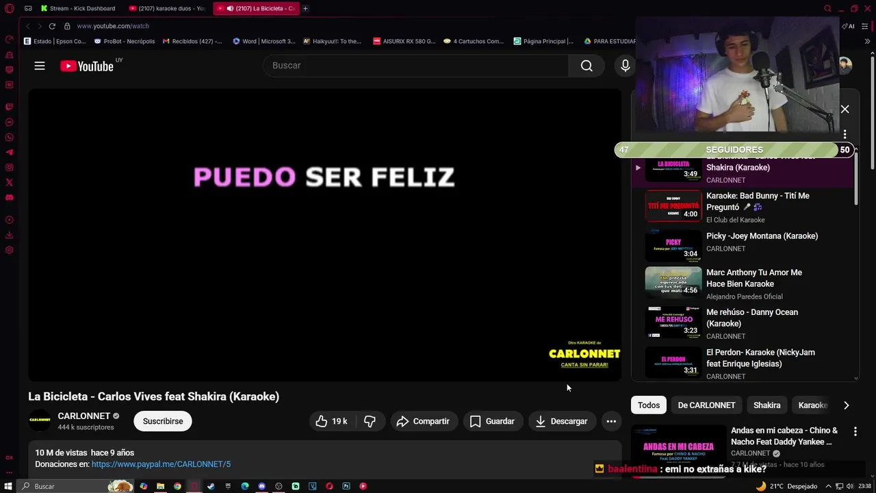Go back with browser back arrow
The height and width of the screenshot is (493, 876).
point(27,26)
